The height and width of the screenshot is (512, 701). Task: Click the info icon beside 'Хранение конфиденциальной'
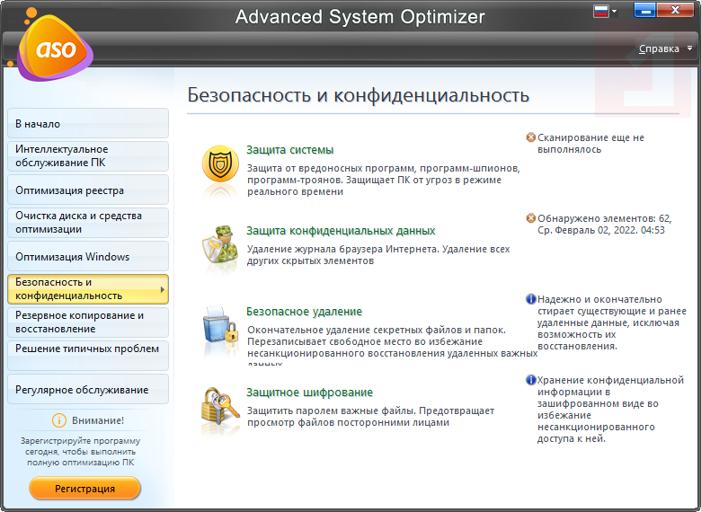[x=530, y=380]
